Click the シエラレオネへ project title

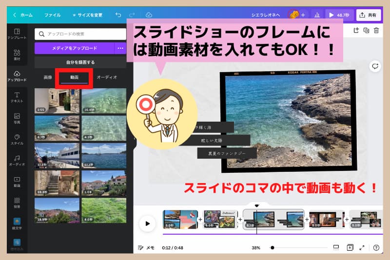(265, 15)
